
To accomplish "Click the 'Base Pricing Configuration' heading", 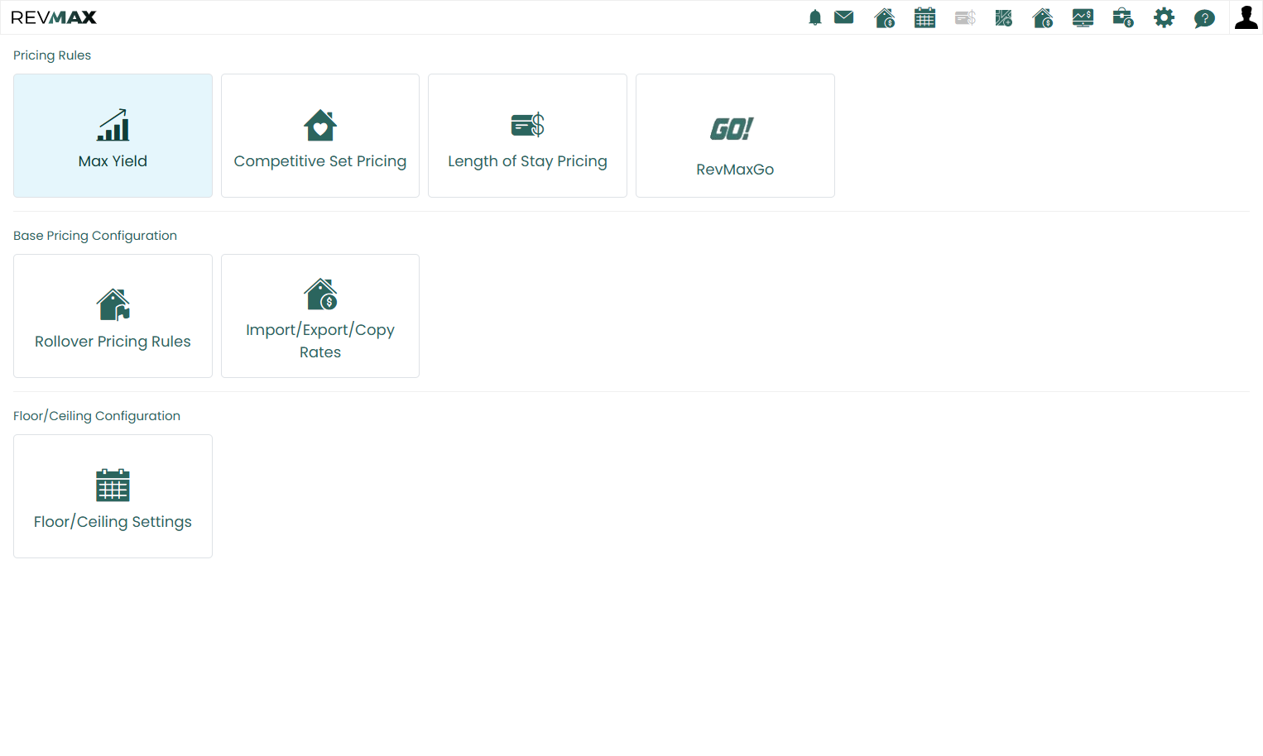I will 95,236.
